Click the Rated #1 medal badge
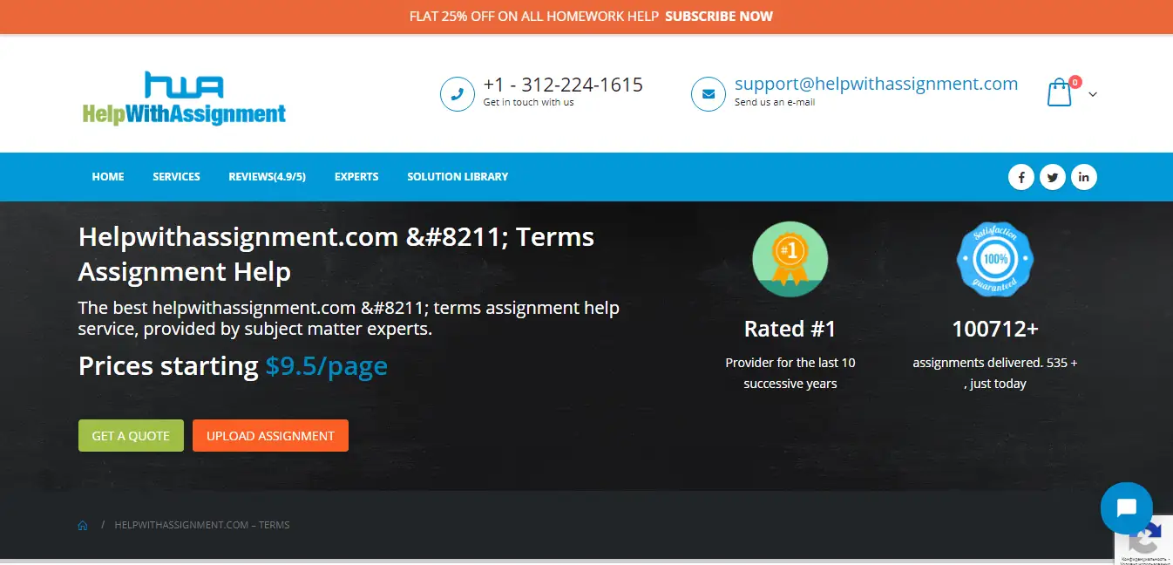The height and width of the screenshot is (565, 1173). coord(790,259)
